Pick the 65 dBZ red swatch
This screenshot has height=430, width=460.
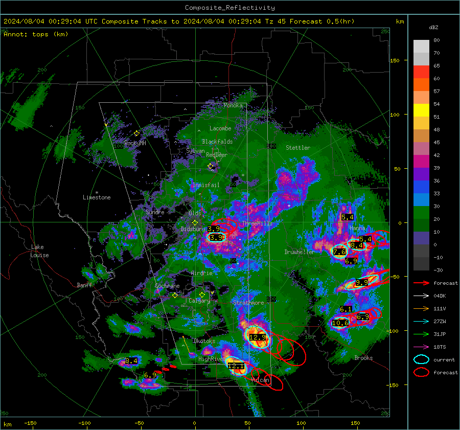[x=421, y=72]
